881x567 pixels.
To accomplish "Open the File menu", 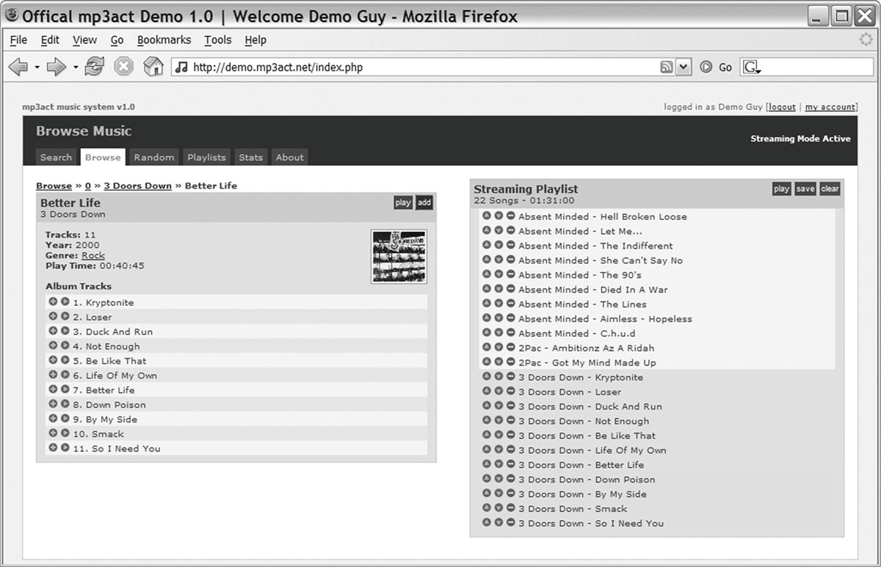I will pyautogui.click(x=18, y=40).
